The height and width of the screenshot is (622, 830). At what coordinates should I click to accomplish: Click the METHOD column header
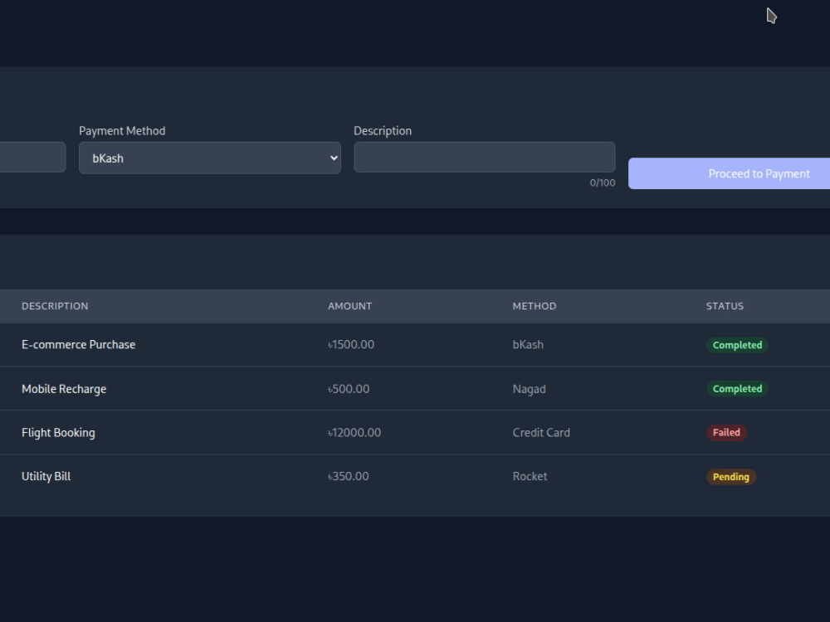(x=534, y=306)
